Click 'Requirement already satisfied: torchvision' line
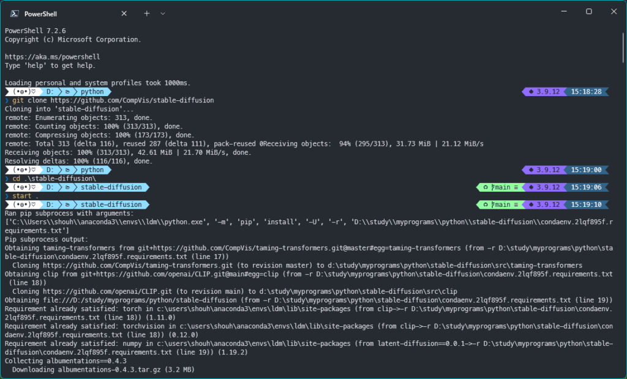This screenshot has width=627, height=379. tap(309, 331)
